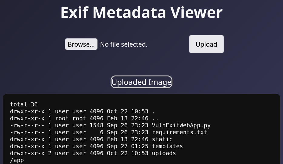Click the /app path text

17,160
